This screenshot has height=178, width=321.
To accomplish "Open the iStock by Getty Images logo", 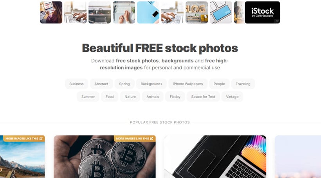I will tap(262, 12).
